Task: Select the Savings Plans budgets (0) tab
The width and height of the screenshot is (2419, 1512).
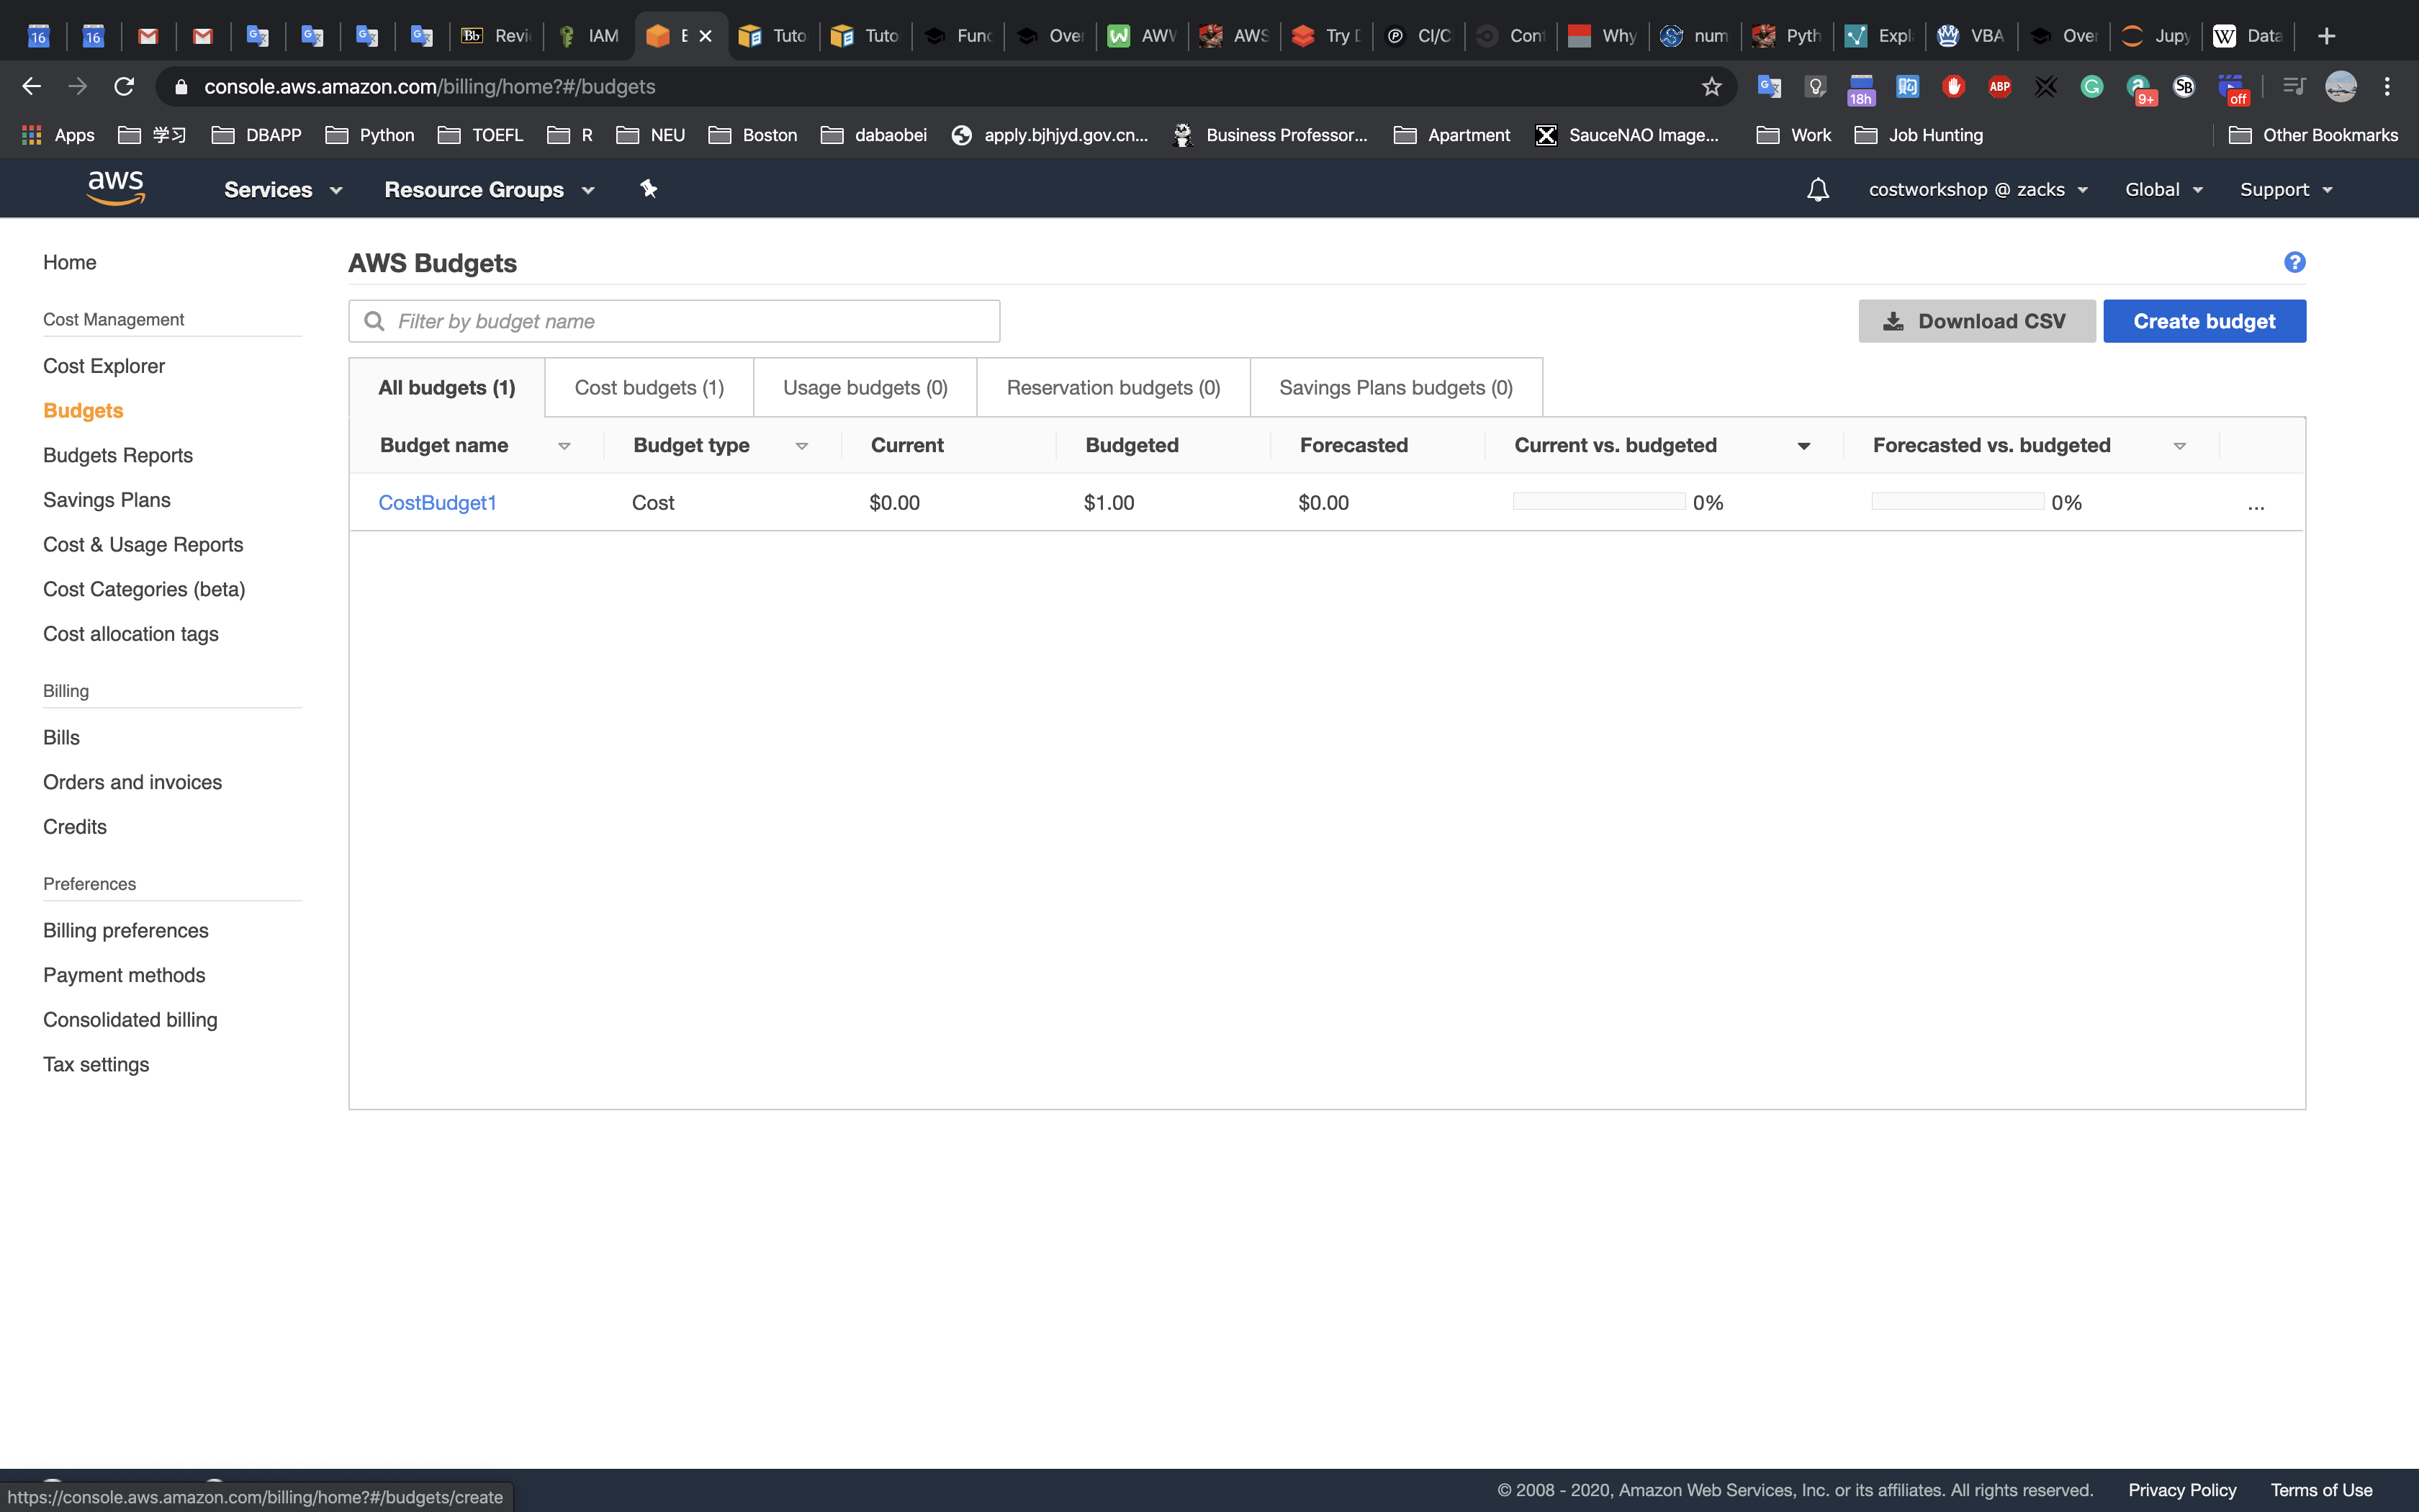Action: (x=1395, y=388)
